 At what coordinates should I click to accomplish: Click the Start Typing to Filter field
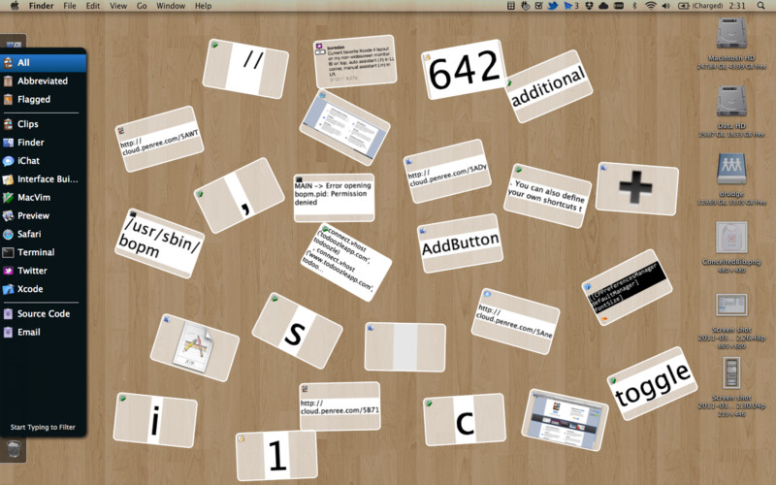coord(43,427)
